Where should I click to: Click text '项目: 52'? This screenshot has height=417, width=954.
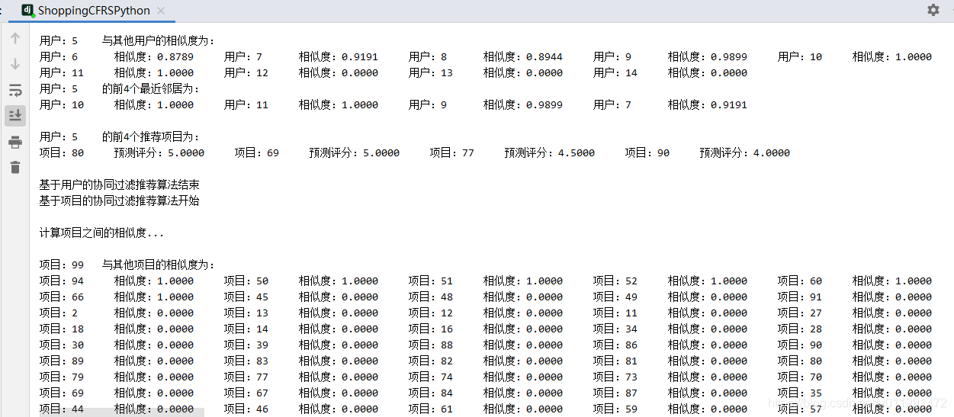click(x=615, y=281)
